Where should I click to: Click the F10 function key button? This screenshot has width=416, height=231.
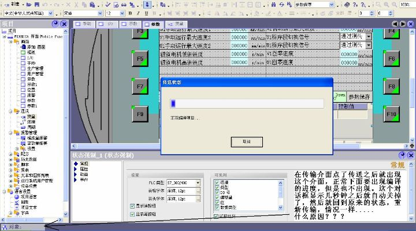pos(391,114)
